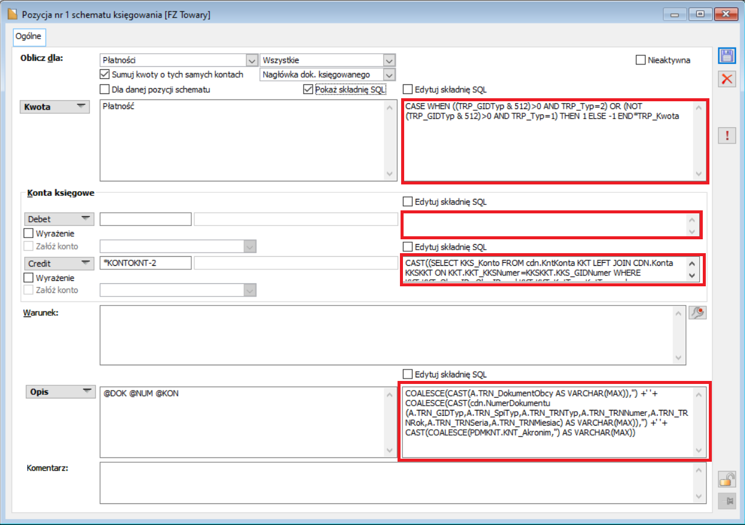Click the Konta księgowe group label
This screenshot has height=525, width=745.
point(61,193)
